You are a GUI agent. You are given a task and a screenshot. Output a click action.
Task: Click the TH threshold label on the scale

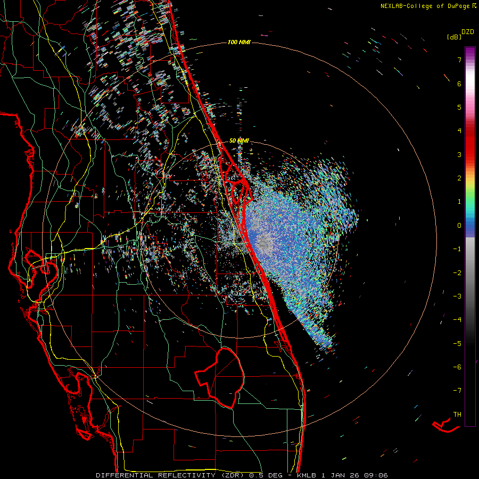click(457, 414)
